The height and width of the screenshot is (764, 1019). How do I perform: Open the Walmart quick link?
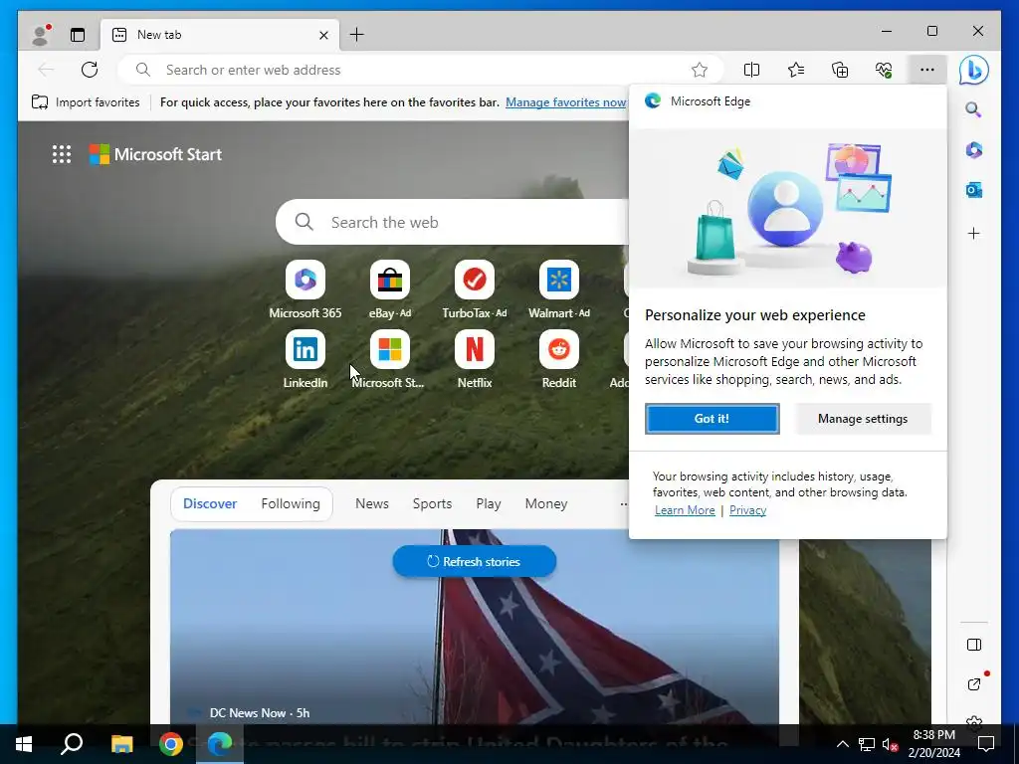(559, 289)
